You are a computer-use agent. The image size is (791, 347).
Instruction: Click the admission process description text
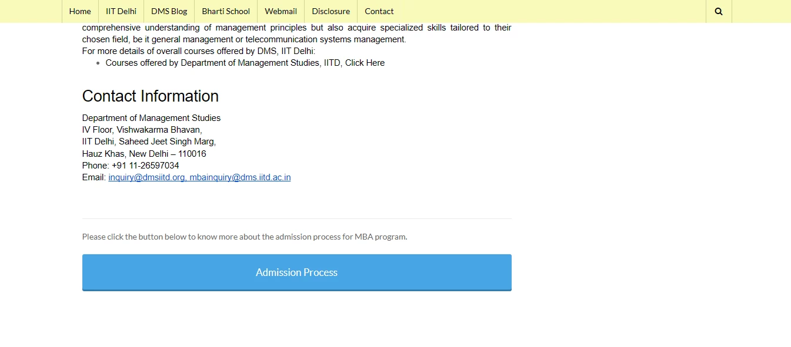[245, 237]
